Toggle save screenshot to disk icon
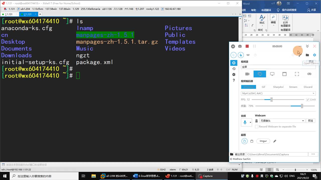Image resolution: width=321 pixels, height=180 pixels. point(245,141)
